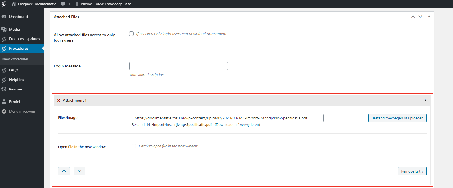Click the Profiel user icon

click(x=4, y=102)
